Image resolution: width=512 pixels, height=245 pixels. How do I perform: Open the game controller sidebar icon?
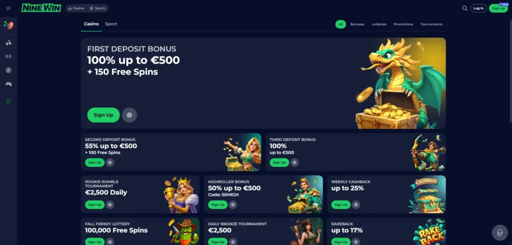click(8, 84)
